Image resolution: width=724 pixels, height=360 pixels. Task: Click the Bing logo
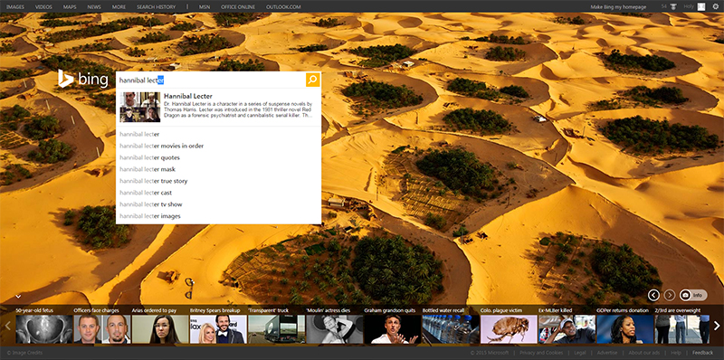tap(83, 79)
